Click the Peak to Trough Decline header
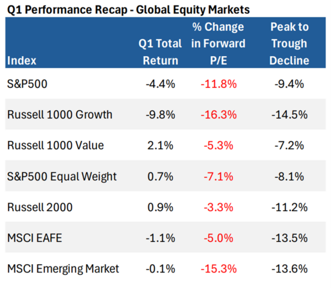The image size is (331, 288). [289, 44]
